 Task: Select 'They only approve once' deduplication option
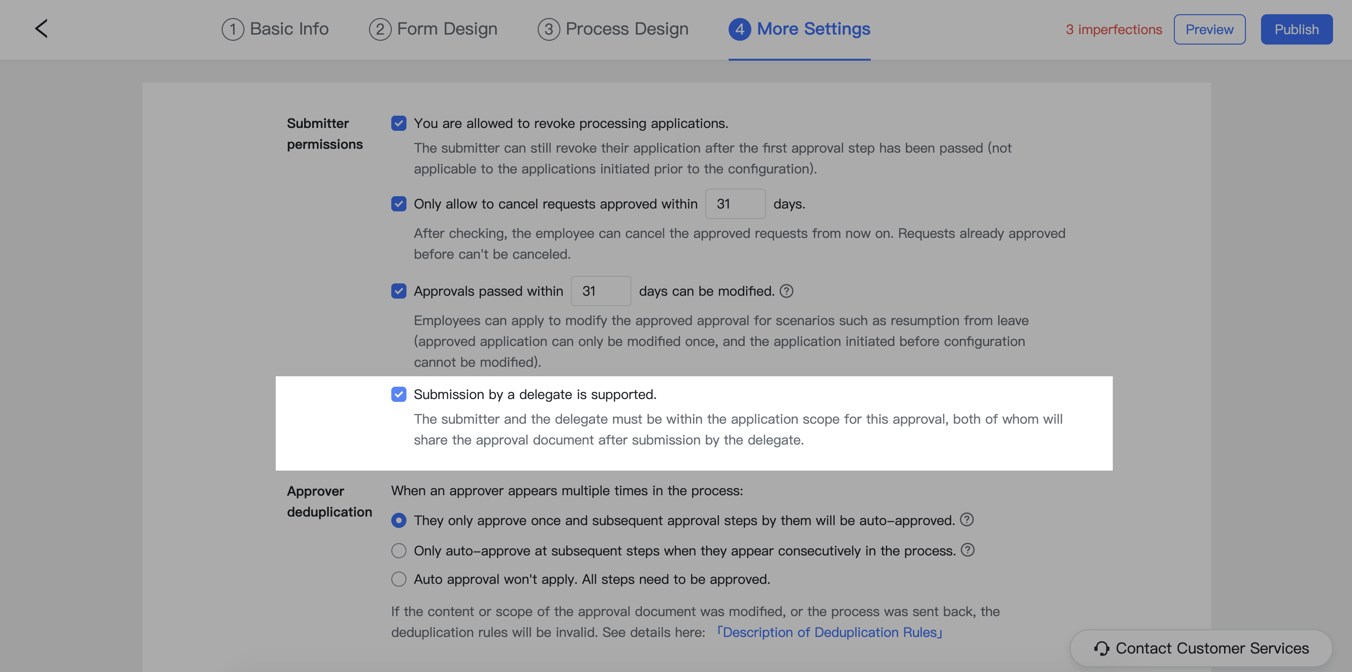pos(399,520)
